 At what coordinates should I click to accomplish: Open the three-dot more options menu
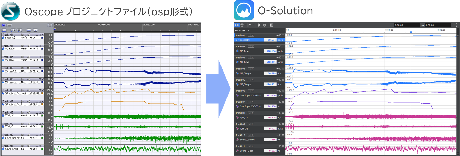[457, 25]
